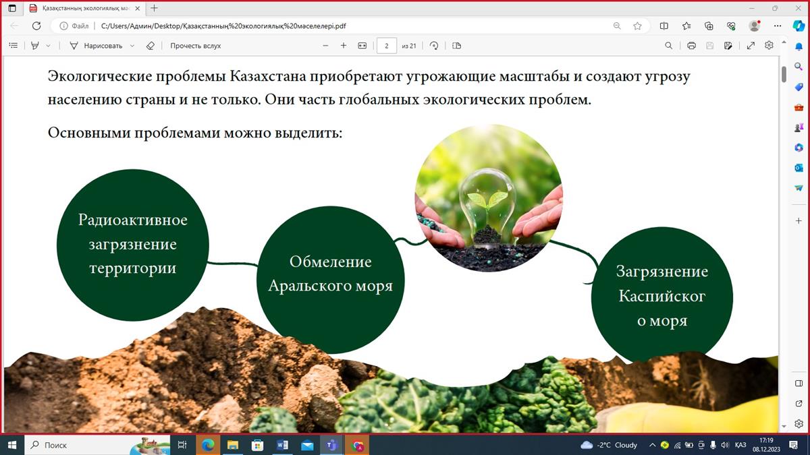
Task: Expand the highlight tool options
Action: pyautogui.click(x=48, y=46)
